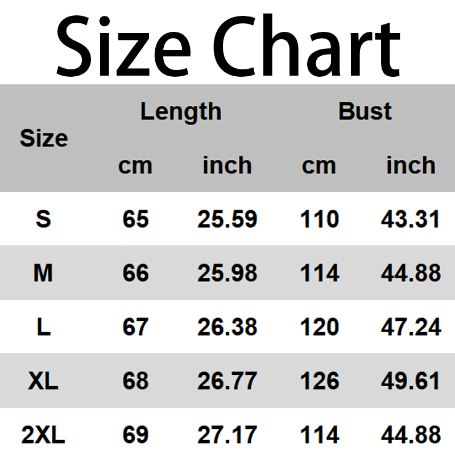This screenshot has height=455, width=455.
Task: Click the 110 bust cm value
Action: click(x=319, y=219)
